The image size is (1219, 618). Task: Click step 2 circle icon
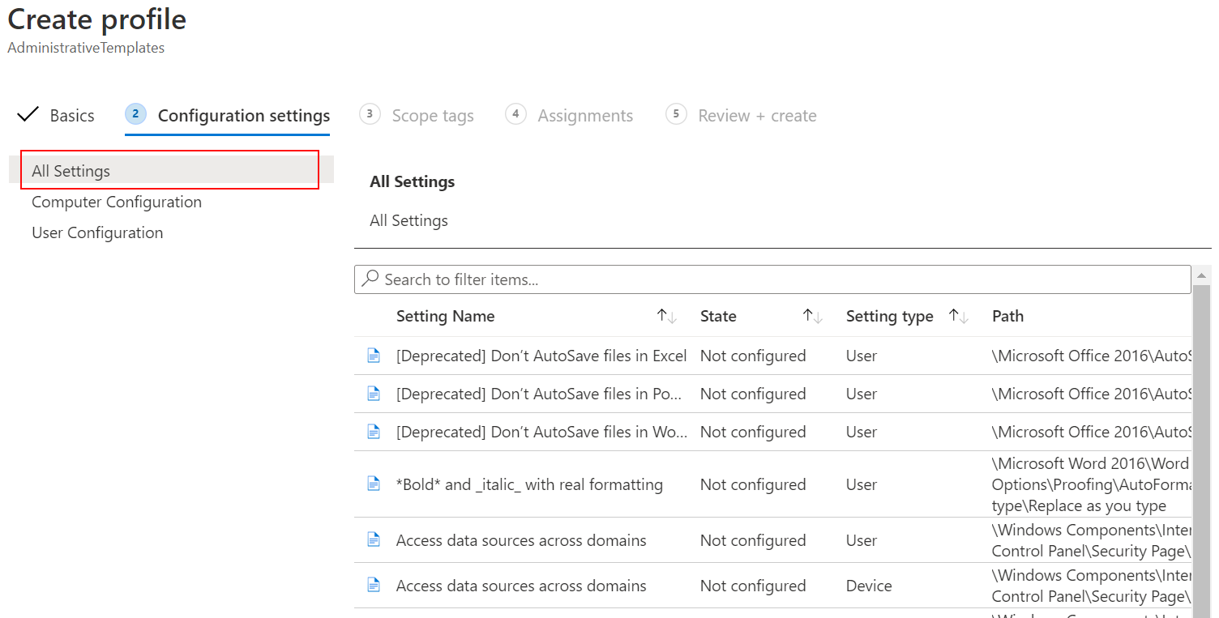[135, 114]
